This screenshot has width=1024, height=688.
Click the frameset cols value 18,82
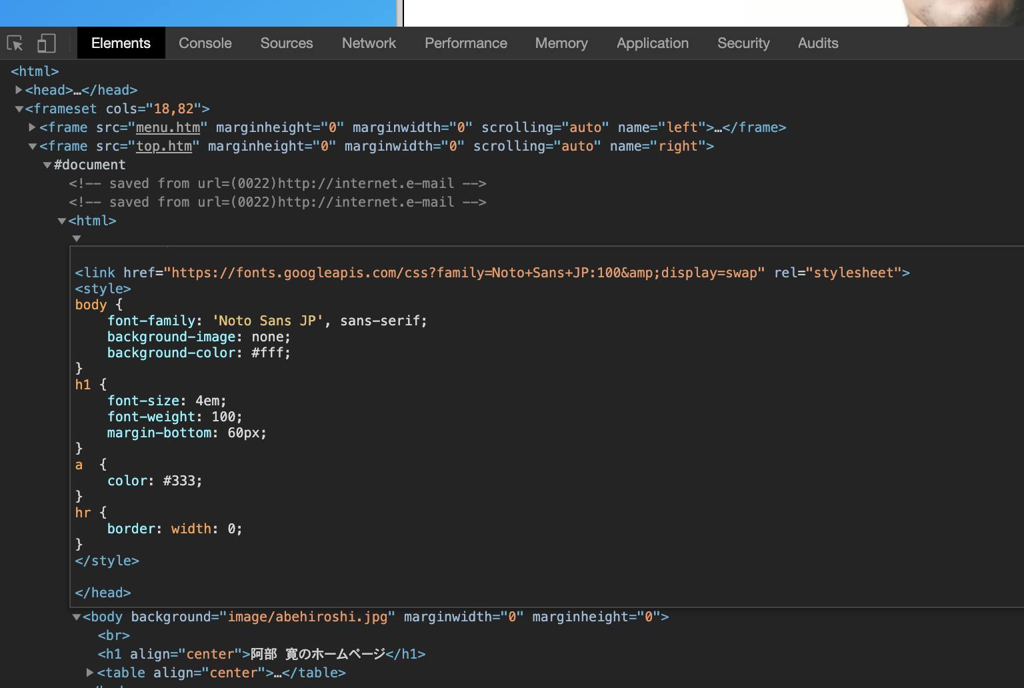pos(173,109)
